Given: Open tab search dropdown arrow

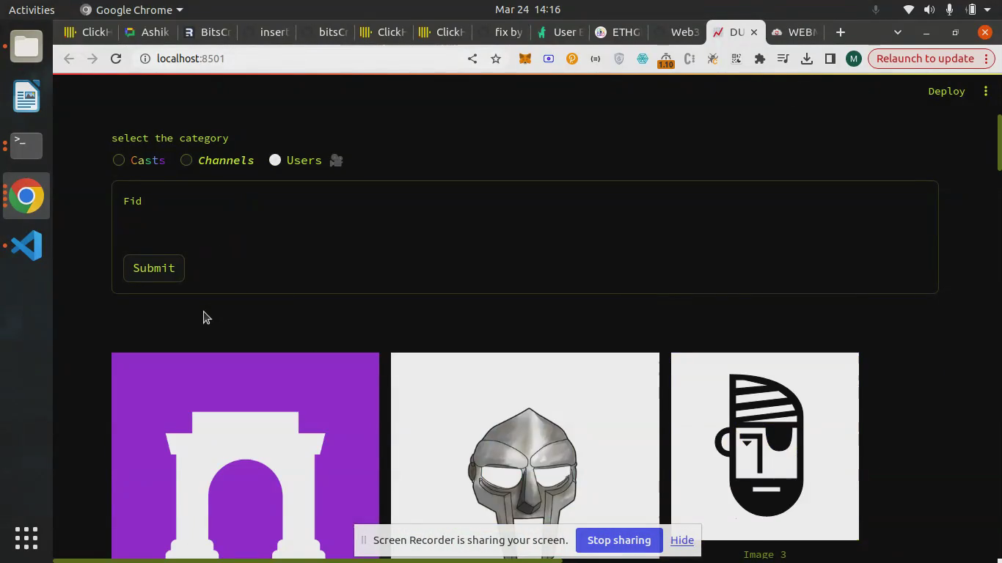Looking at the screenshot, I should tap(898, 32).
